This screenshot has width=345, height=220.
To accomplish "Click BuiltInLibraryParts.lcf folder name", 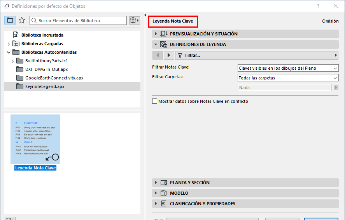I will 46,61.
